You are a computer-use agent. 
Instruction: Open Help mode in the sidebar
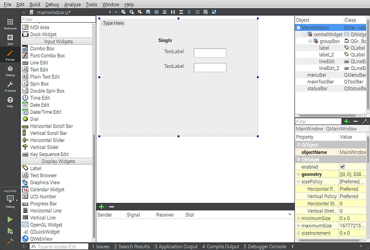pyautogui.click(x=10, y=102)
